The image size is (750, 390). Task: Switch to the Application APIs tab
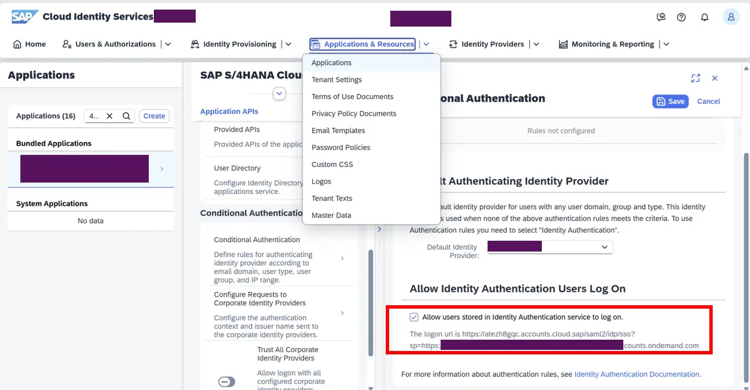229,111
